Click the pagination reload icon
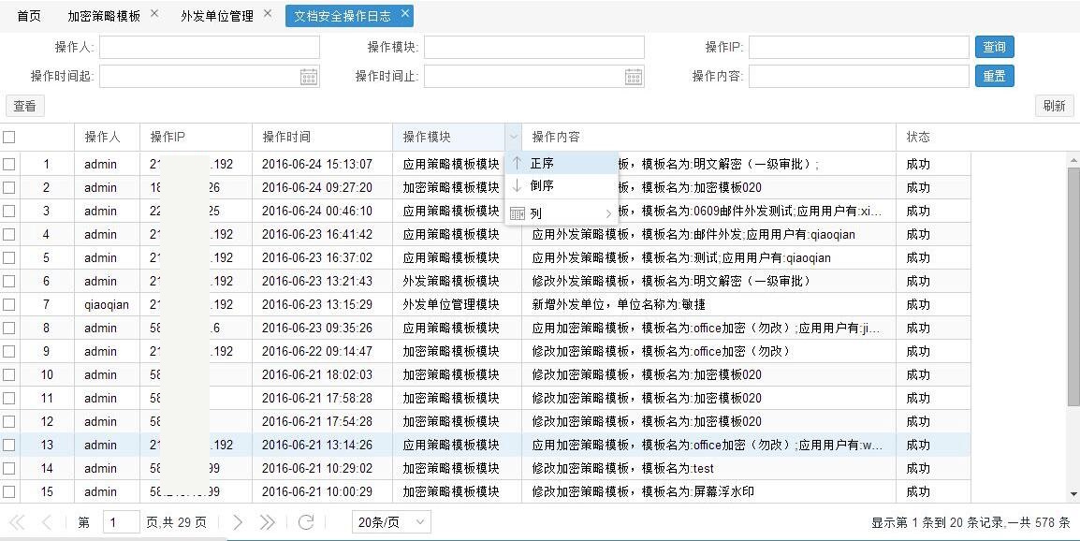The width and height of the screenshot is (1080, 541). pyautogui.click(x=305, y=522)
